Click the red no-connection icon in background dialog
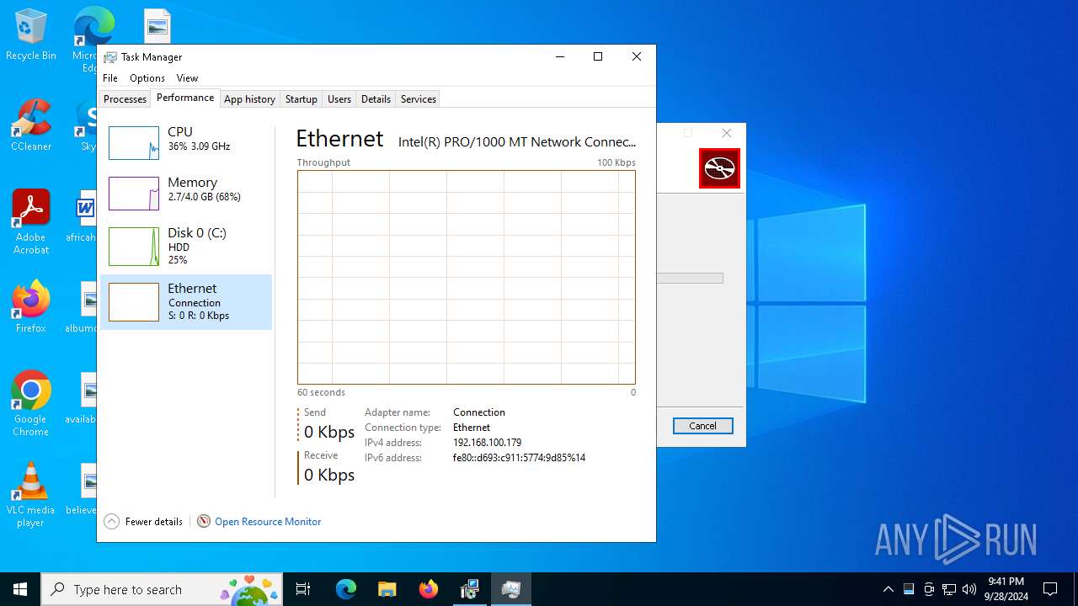Viewport: 1078px width, 606px height. 719,168
